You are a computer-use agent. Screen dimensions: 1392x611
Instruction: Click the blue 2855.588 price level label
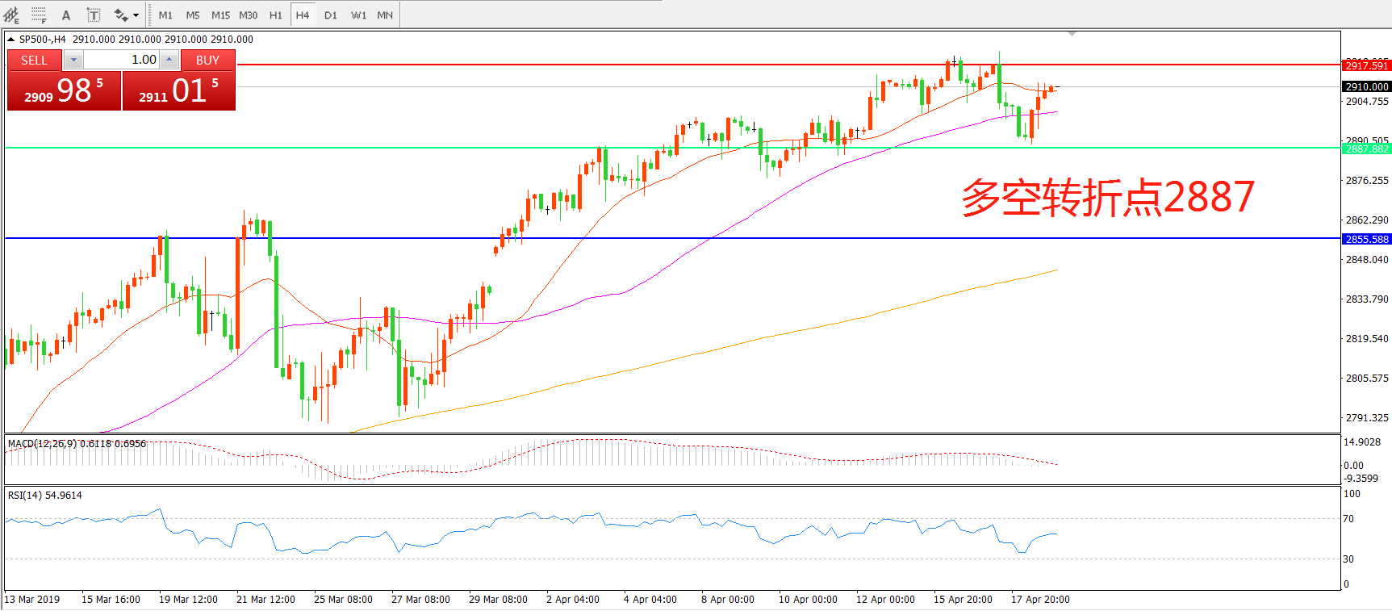pyautogui.click(x=1366, y=239)
